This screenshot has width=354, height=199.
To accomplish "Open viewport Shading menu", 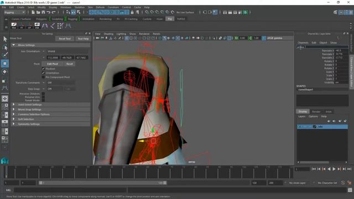I will [108, 34].
